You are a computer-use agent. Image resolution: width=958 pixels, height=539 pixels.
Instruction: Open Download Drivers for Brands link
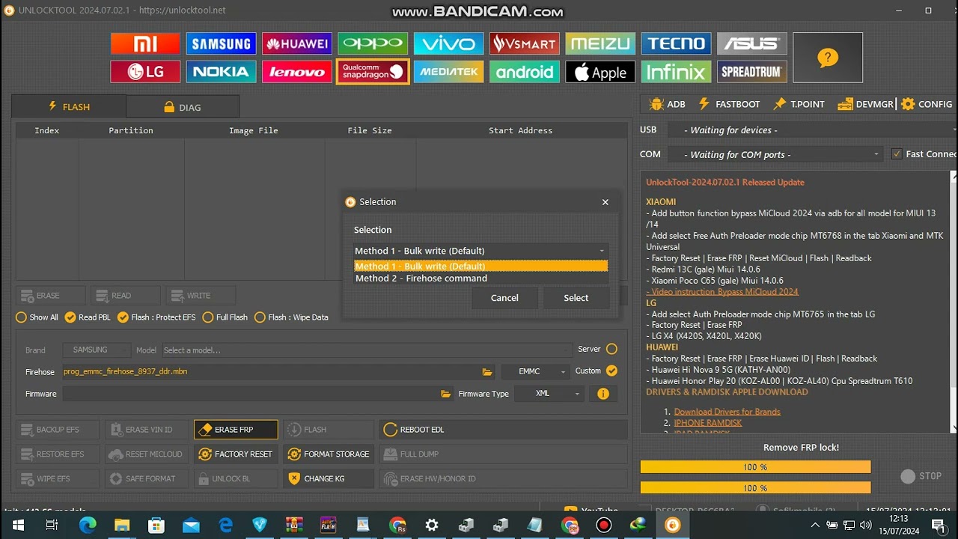click(x=727, y=412)
